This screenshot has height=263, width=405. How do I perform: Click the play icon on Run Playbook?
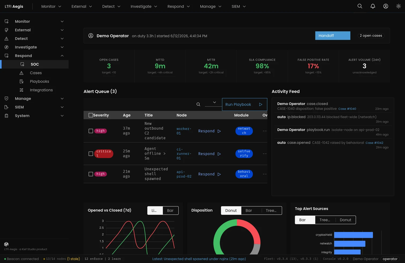pos(261,104)
